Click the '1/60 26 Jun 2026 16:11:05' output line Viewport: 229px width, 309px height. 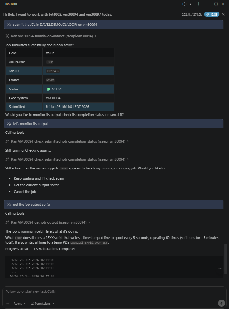(33, 260)
